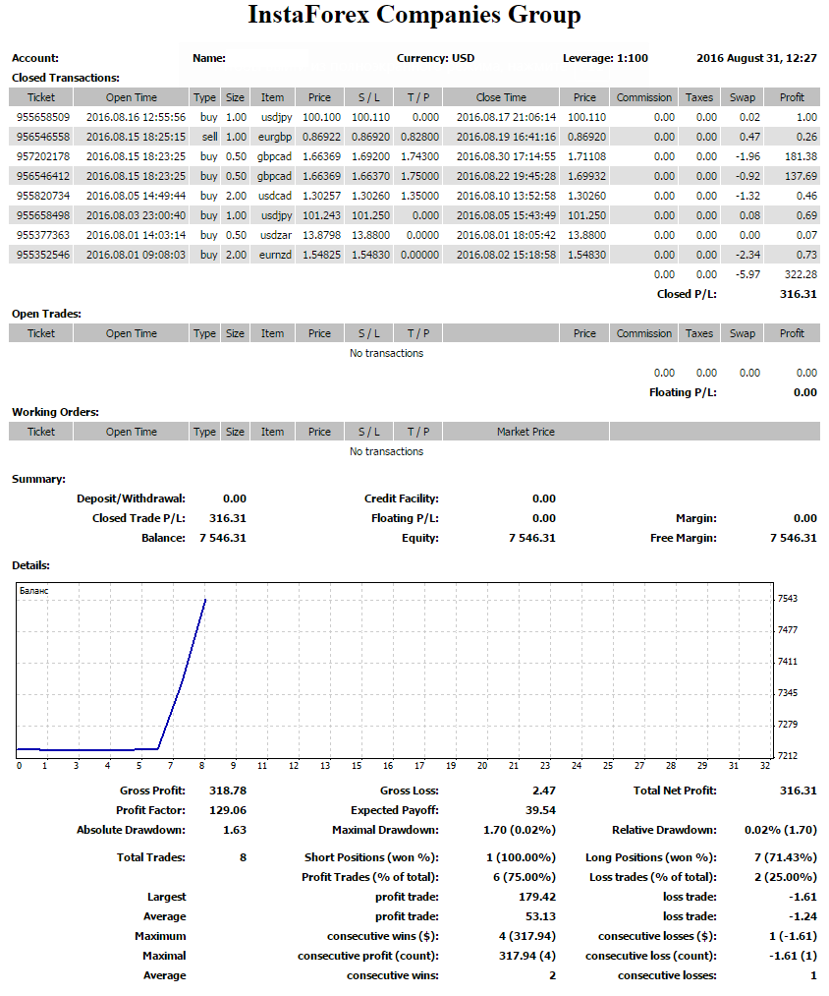Viewport: 829px width, 996px height.
Task: Click Expected Payoff value 39.54
Action: point(541,810)
